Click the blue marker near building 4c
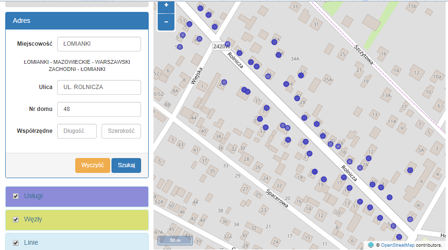 (x=410, y=219)
